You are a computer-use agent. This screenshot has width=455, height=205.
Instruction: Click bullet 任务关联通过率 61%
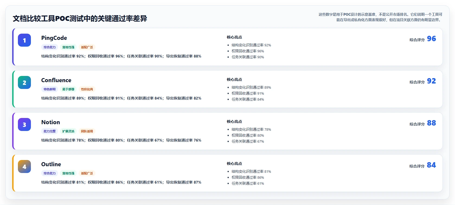(248, 184)
